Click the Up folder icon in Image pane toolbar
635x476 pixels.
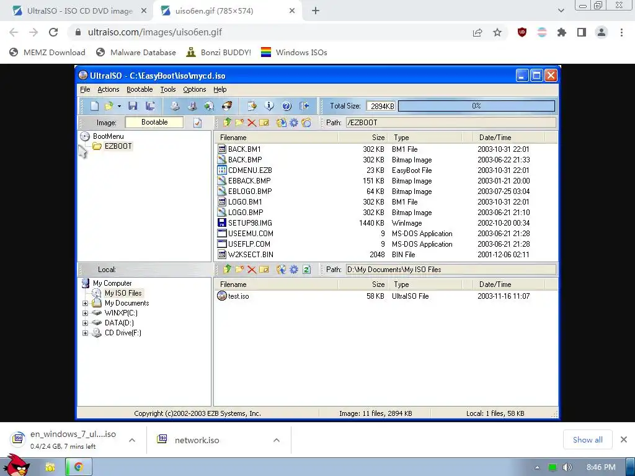pos(227,122)
